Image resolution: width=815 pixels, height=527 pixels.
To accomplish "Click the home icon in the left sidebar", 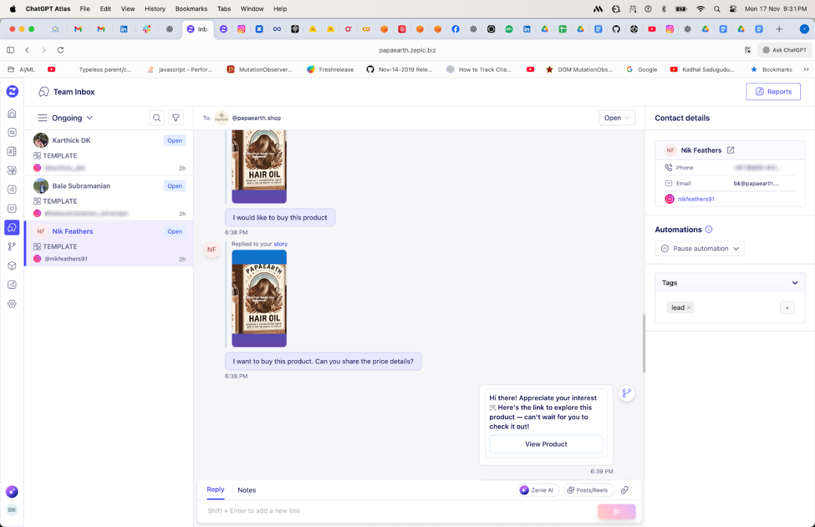I will click(x=12, y=114).
